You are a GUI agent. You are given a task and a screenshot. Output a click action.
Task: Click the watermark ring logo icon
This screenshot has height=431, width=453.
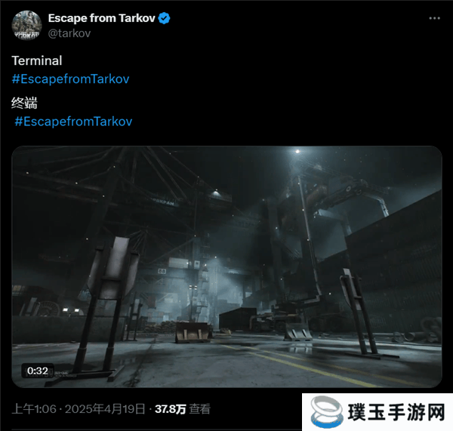(326, 412)
